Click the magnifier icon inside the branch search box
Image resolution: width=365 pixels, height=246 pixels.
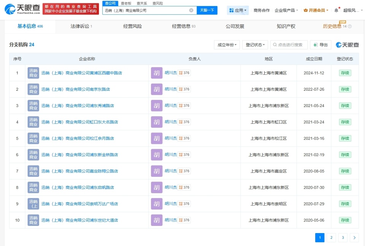pos(275,44)
